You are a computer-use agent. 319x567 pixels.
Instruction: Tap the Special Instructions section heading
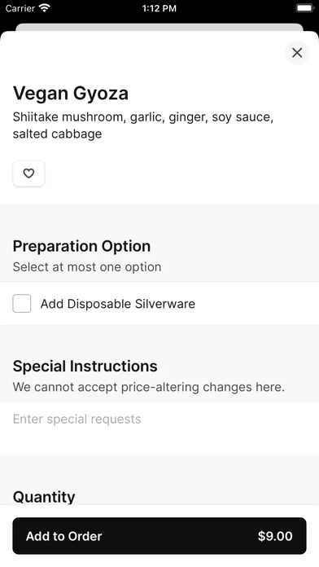point(85,366)
